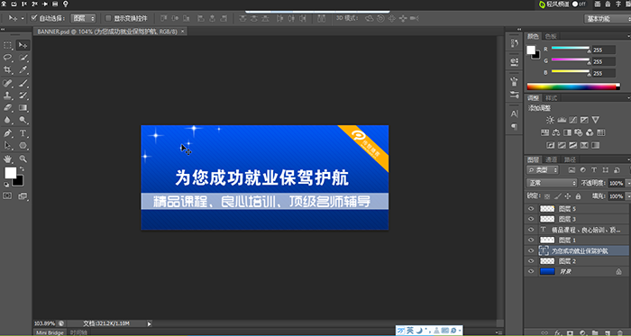Toggle Quick Mask mode
This screenshot has height=336, width=631.
coord(7,195)
